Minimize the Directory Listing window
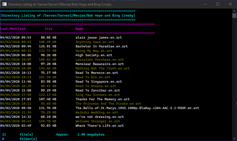The height and width of the screenshot is (141, 237). coord(205,4)
